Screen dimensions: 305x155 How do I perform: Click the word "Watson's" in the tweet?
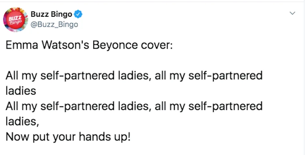(x=65, y=45)
